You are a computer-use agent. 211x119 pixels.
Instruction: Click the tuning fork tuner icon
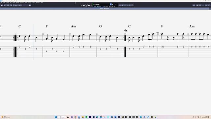[130, 5]
